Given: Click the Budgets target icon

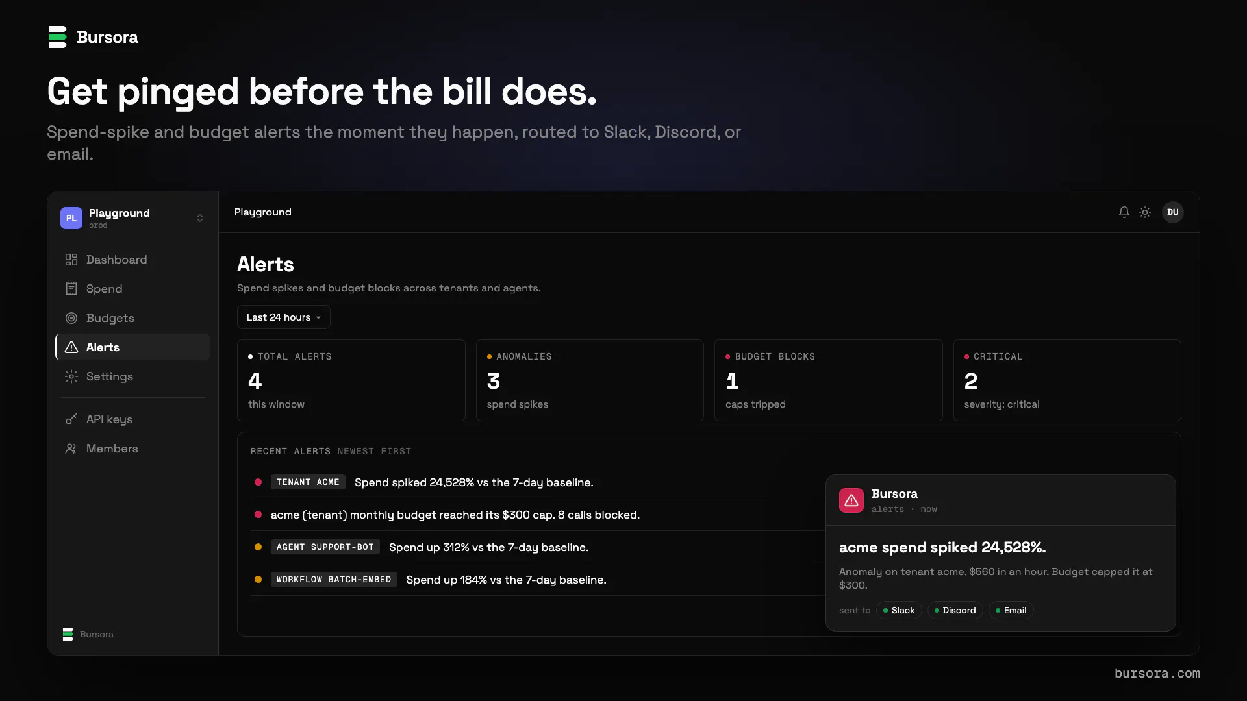Looking at the screenshot, I should click(x=71, y=318).
